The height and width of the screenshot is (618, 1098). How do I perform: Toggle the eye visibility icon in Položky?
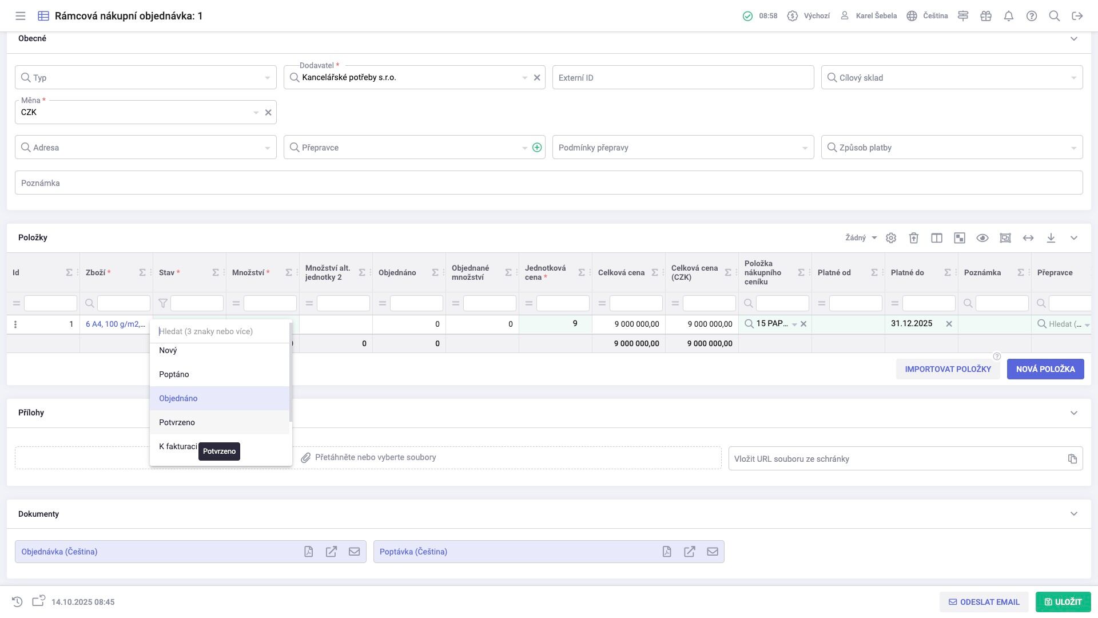(982, 238)
